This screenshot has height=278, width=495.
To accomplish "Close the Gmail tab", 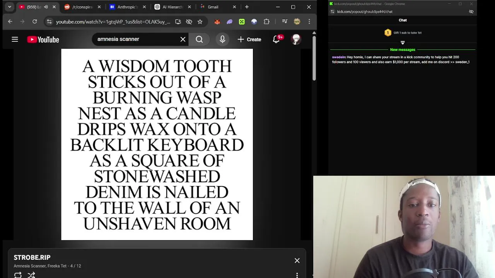I will click(x=234, y=7).
